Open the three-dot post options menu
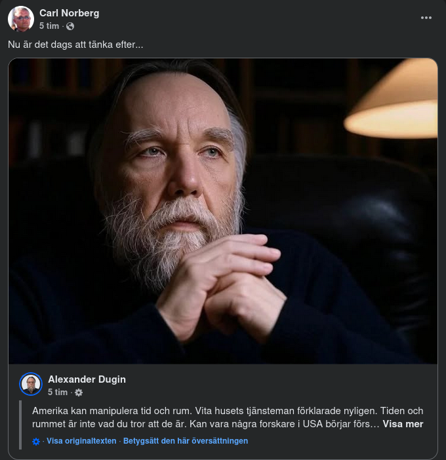 click(426, 18)
